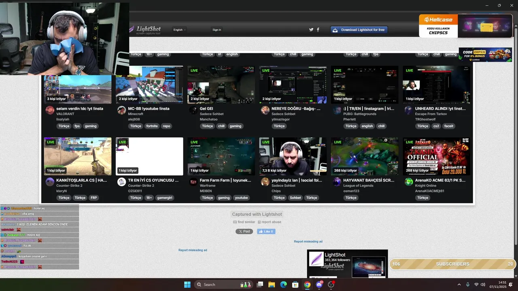The height and width of the screenshot is (291, 518).
Task: Open the CHIP531 5% bonus ad
Action: pos(485,55)
